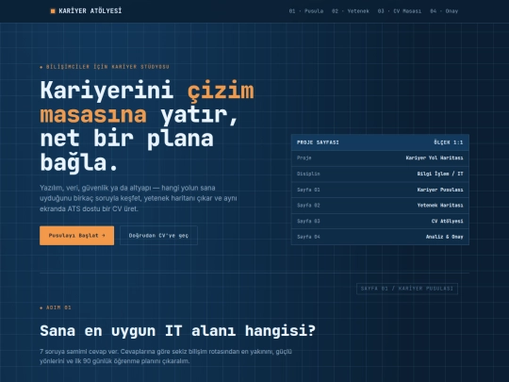
Task: Select the Kariyer Pusulası row value
Action: coord(440,190)
